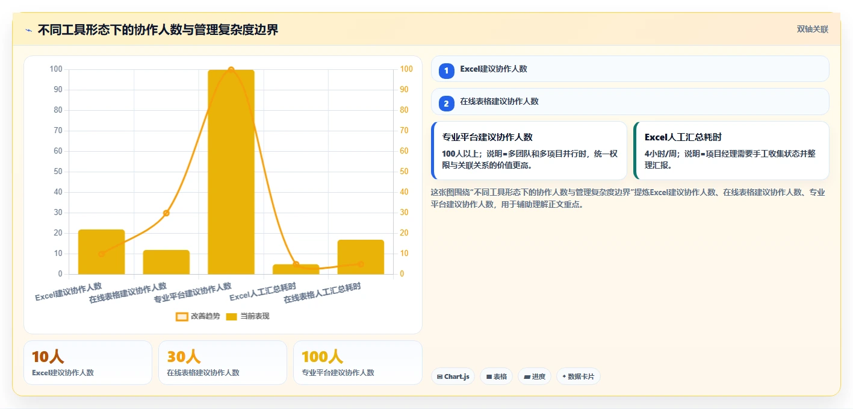Click the tallest bar for 专业平台建议协作人数
Viewport: 853px width, 409px height.
click(x=231, y=172)
